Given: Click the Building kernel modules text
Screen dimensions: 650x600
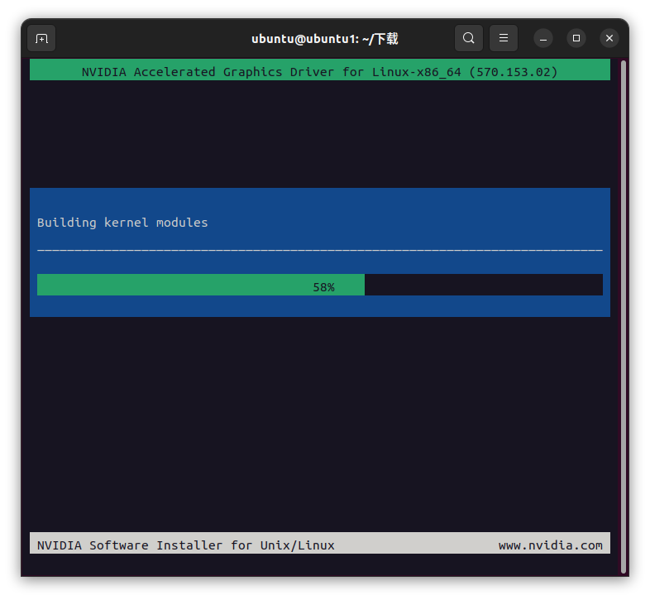Looking at the screenshot, I should point(122,223).
